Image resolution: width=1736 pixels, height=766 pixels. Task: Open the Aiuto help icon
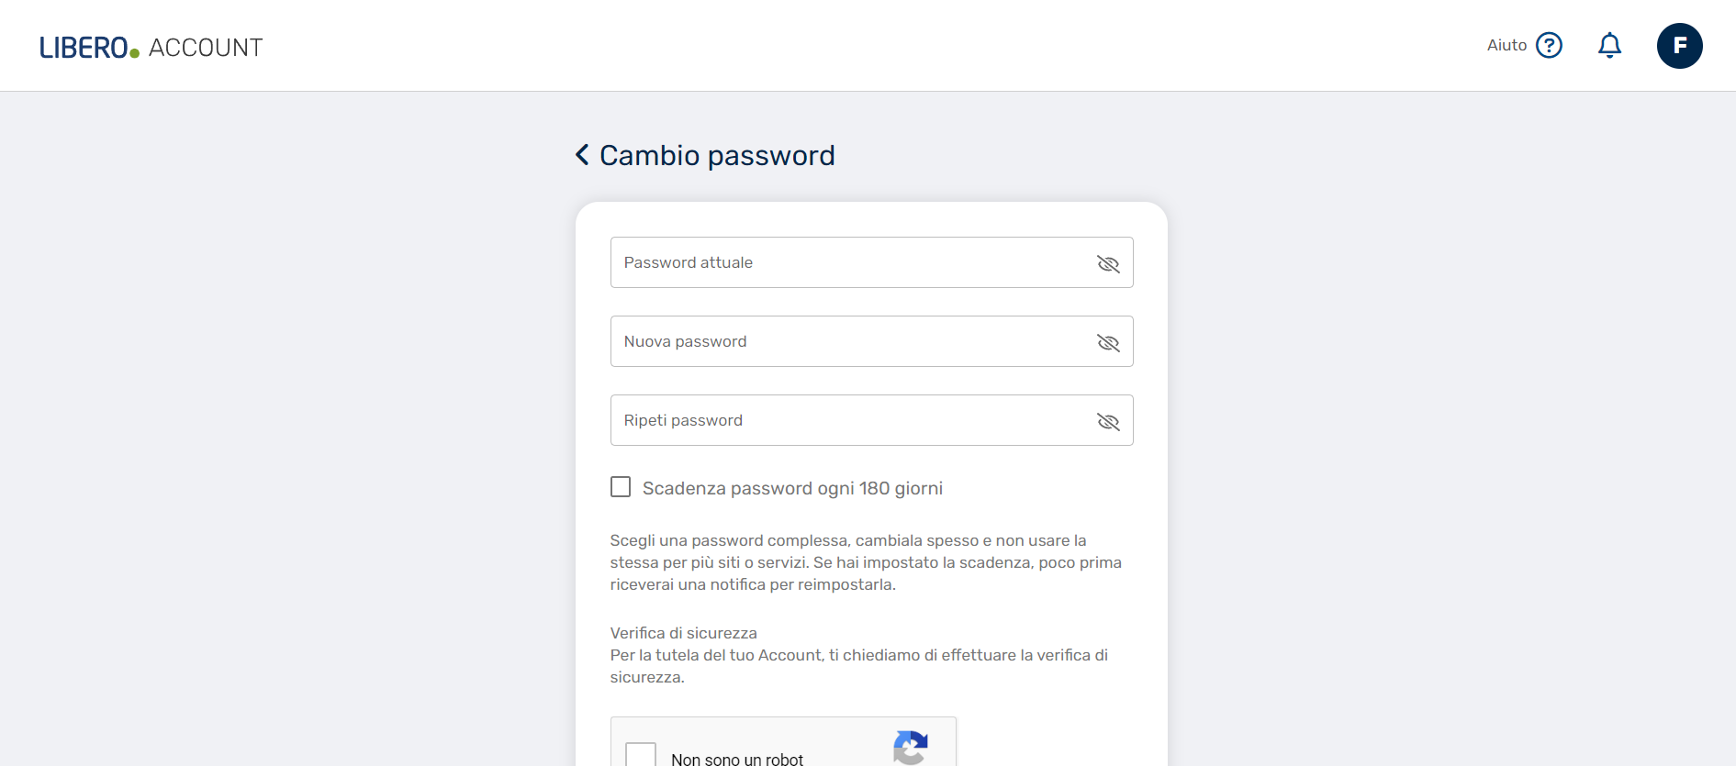(1549, 44)
